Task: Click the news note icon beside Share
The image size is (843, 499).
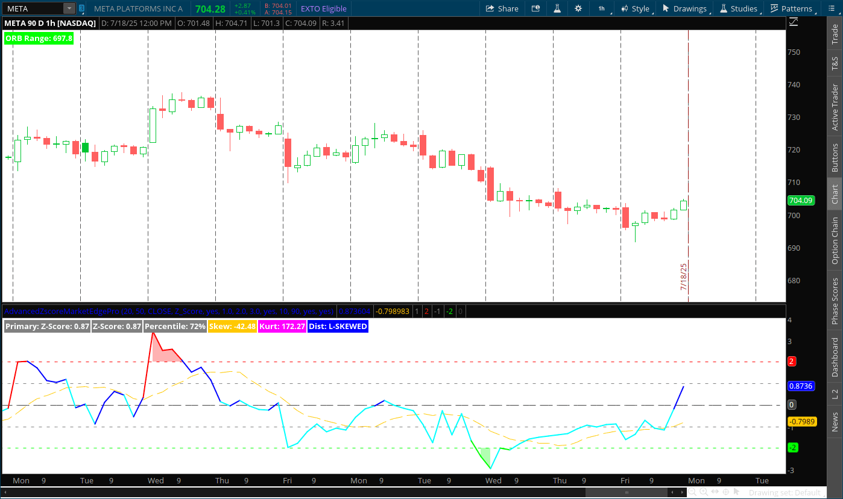Action: pos(535,8)
